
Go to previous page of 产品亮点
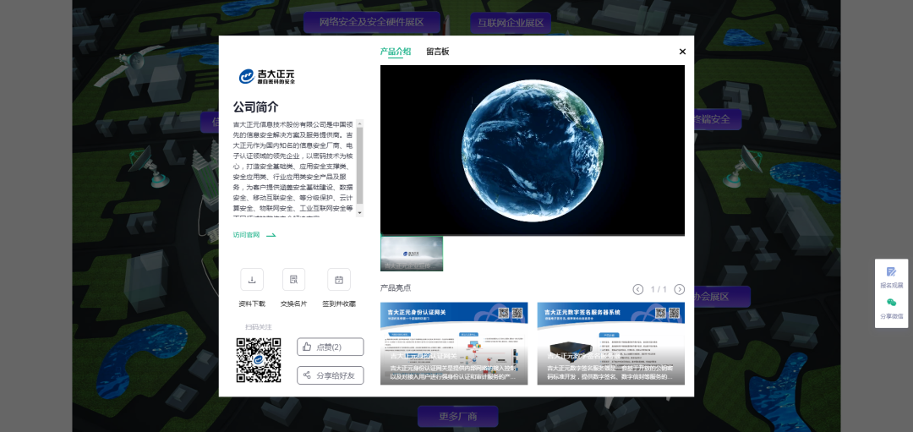pos(638,289)
